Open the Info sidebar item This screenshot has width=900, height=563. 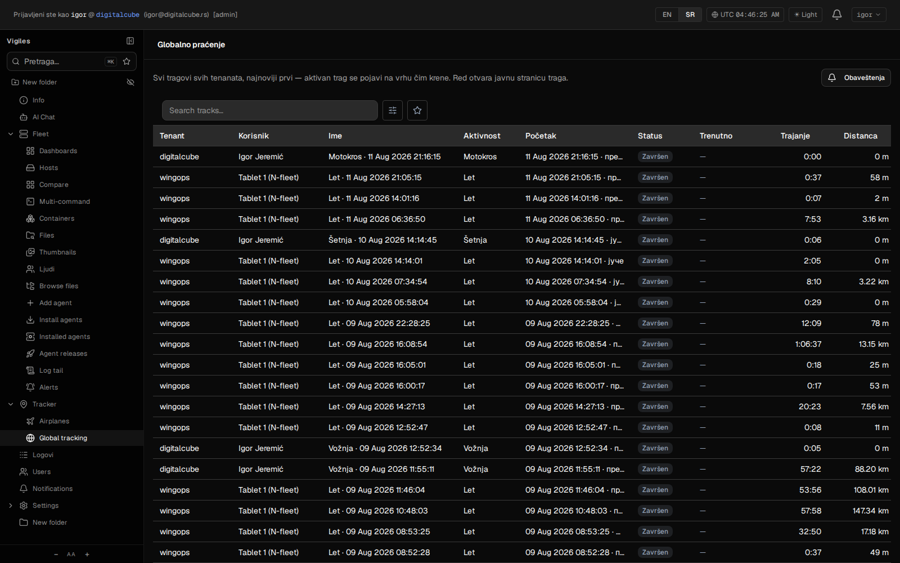pyautogui.click(x=38, y=100)
